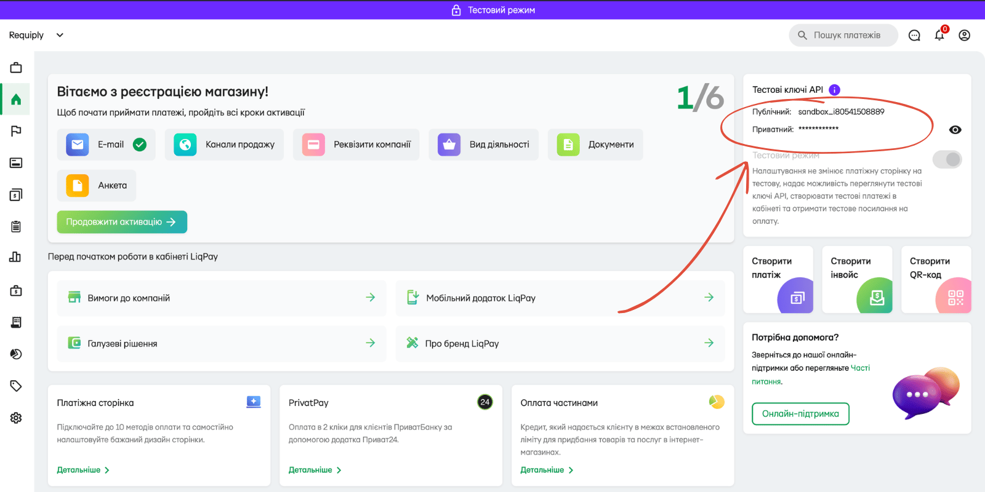The width and height of the screenshot is (985, 492).
Task: Open the bar chart statistics icon
Action: (16, 257)
